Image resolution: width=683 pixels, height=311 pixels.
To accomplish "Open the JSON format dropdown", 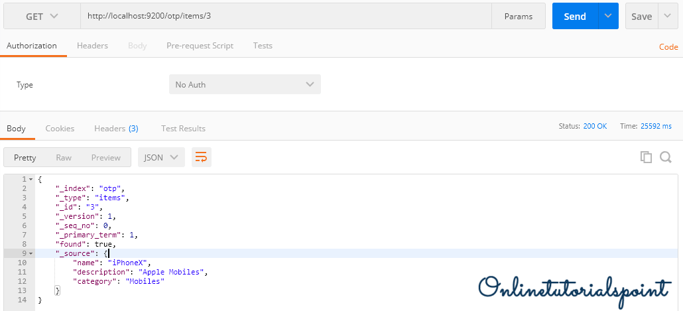I will click(x=161, y=157).
